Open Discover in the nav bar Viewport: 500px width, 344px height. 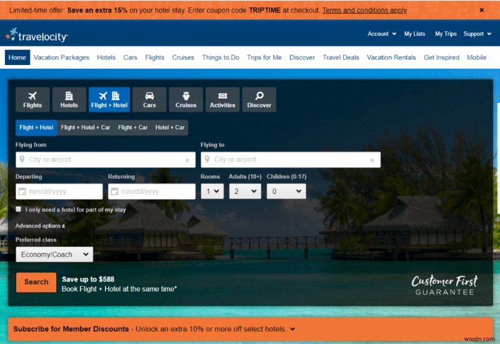pos(302,58)
